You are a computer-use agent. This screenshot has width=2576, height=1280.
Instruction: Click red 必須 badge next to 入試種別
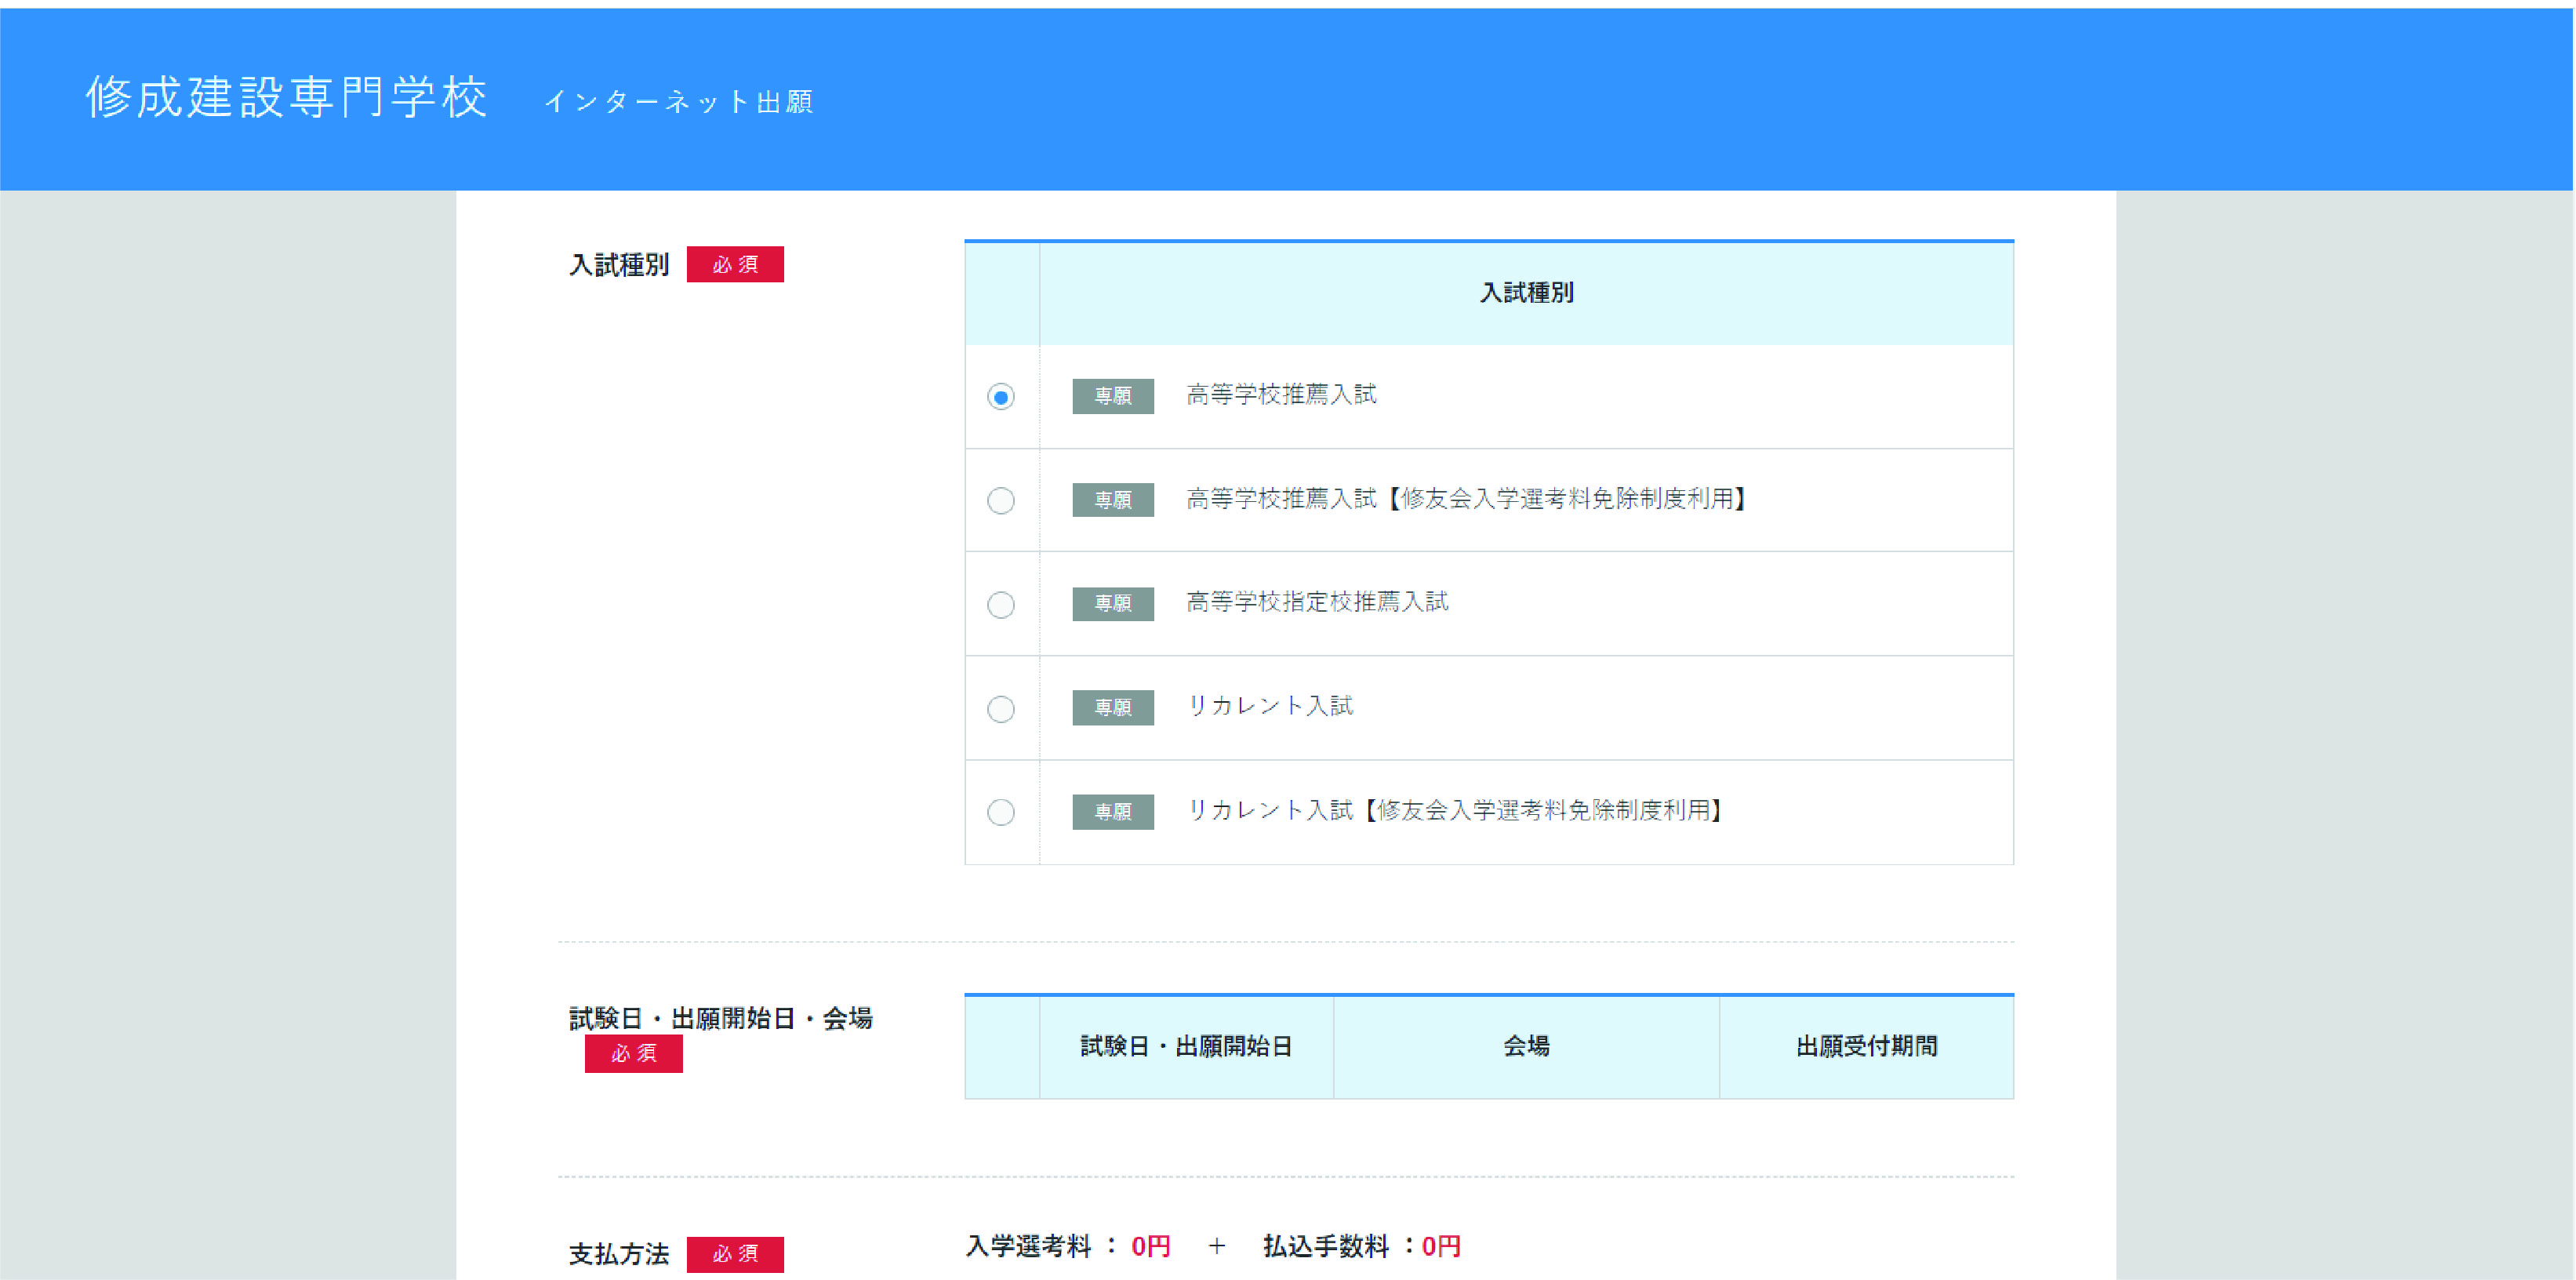point(735,265)
